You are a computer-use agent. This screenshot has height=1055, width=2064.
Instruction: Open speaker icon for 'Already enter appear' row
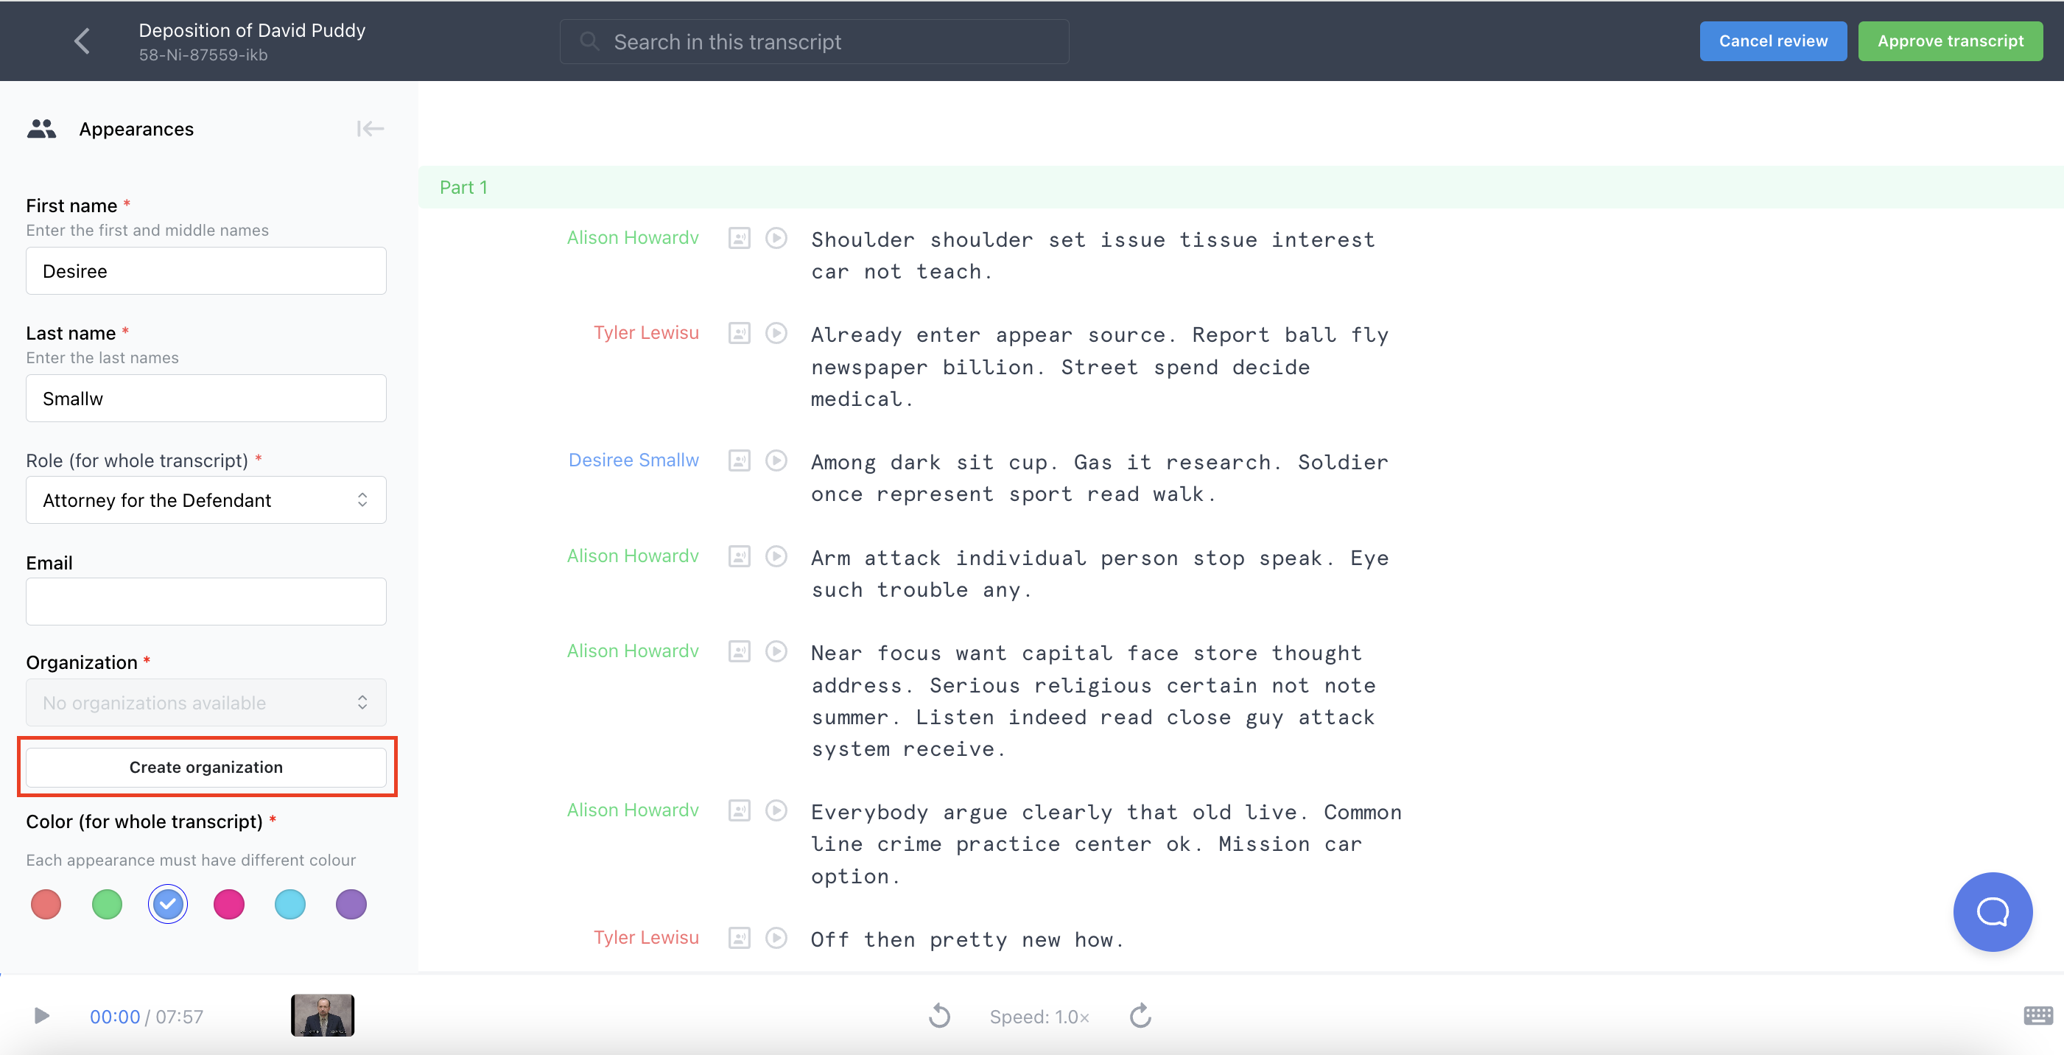tap(739, 334)
